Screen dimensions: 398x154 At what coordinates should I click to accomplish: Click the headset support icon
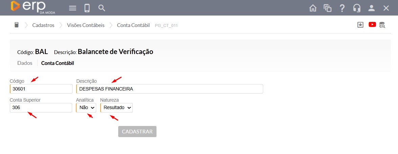point(357,8)
